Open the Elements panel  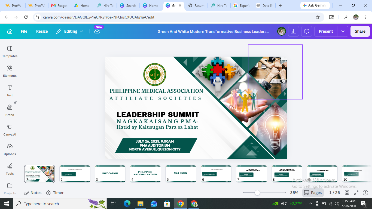10,71
